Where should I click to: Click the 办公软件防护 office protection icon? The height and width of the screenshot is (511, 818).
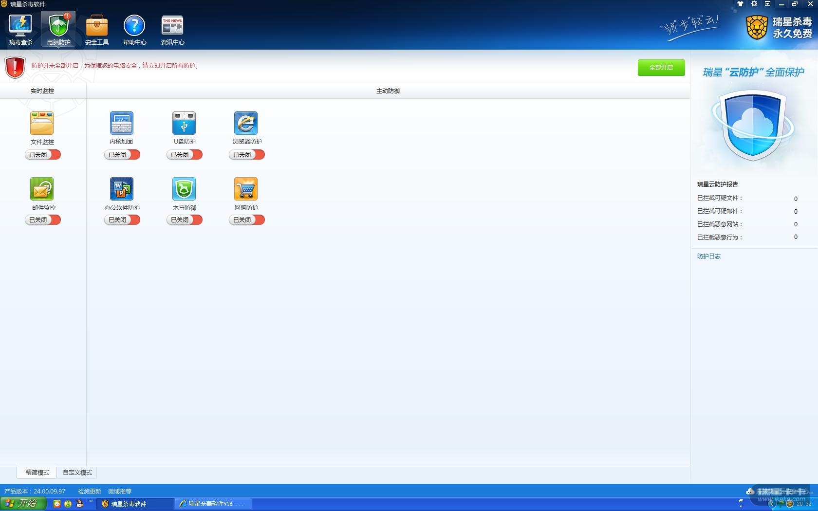pos(121,189)
